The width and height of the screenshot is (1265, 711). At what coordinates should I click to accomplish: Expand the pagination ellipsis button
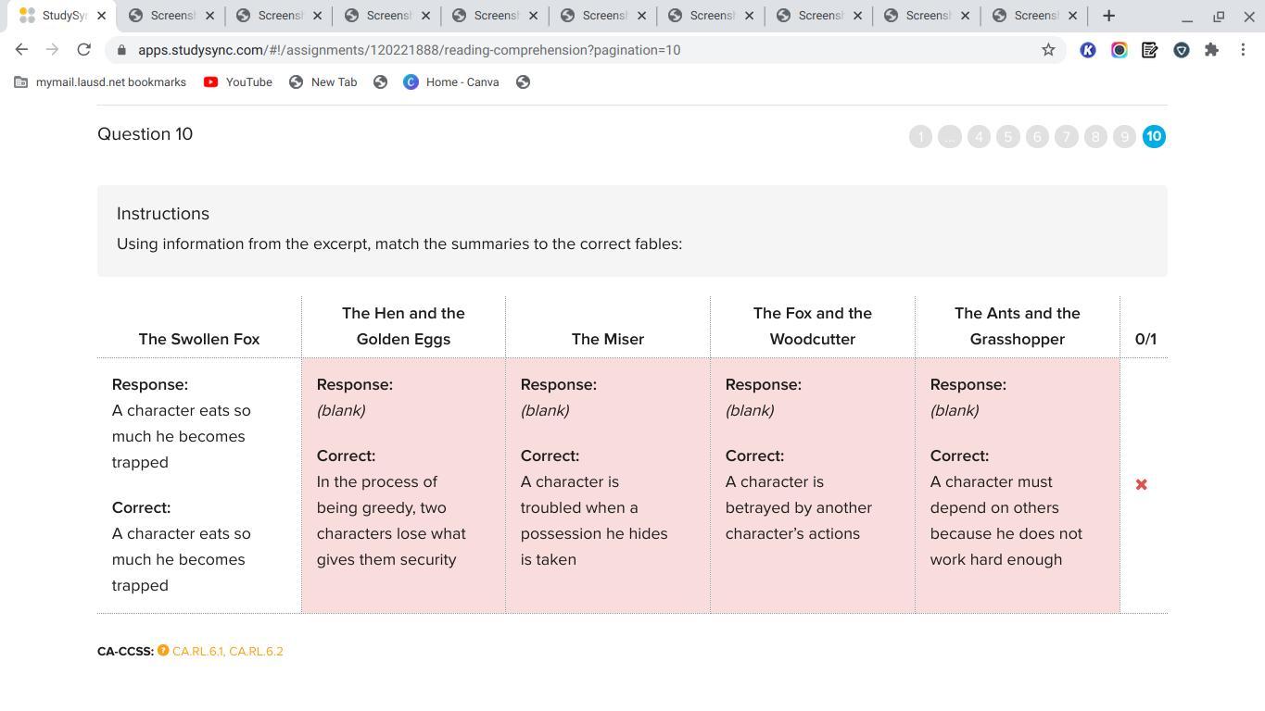tap(949, 137)
